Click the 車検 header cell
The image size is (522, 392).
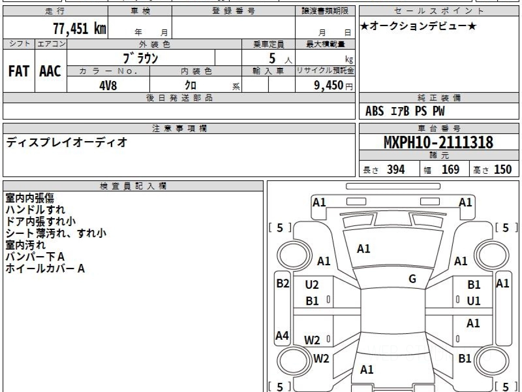pos(140,11)
